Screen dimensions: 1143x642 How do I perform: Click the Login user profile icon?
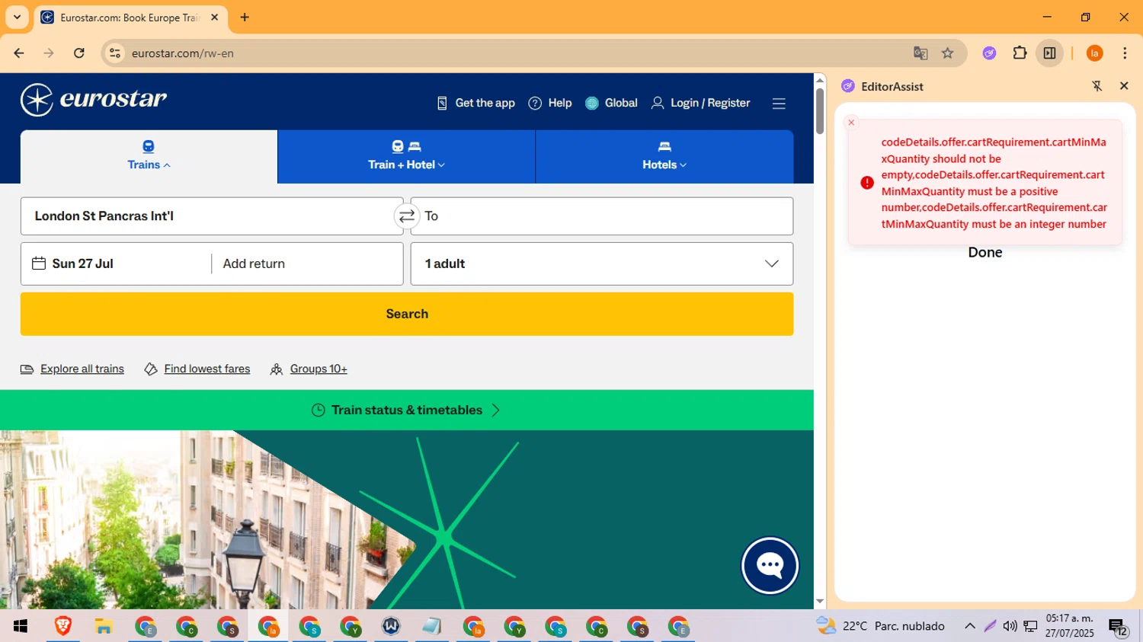pos(658,103)
